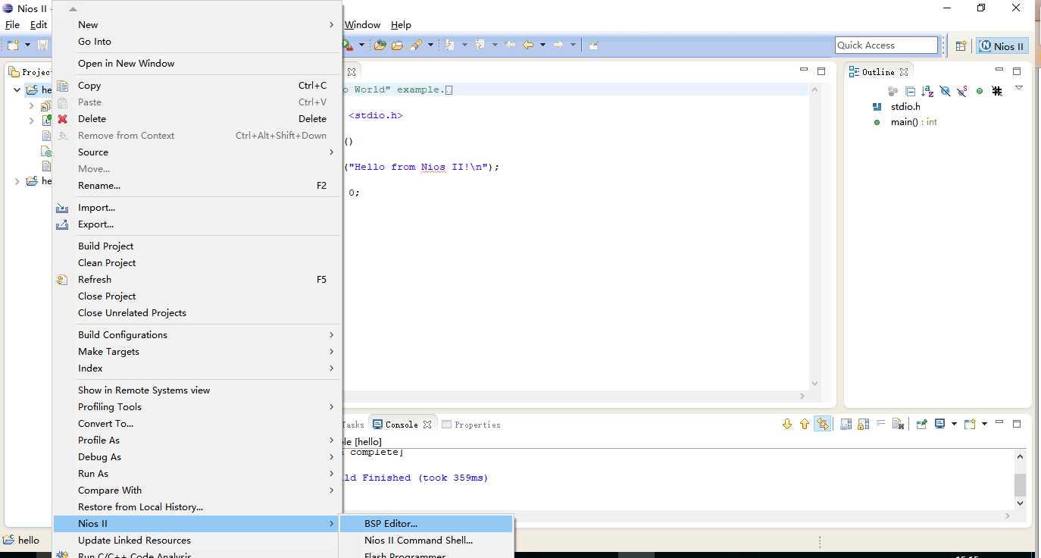Expand the Source submenu

click(196, 152)
